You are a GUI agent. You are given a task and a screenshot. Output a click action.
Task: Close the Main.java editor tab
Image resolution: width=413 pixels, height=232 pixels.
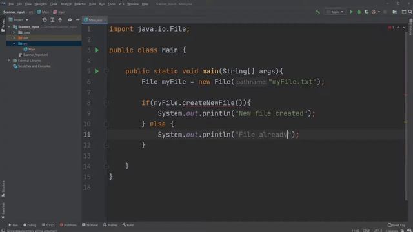click(105, 20)
